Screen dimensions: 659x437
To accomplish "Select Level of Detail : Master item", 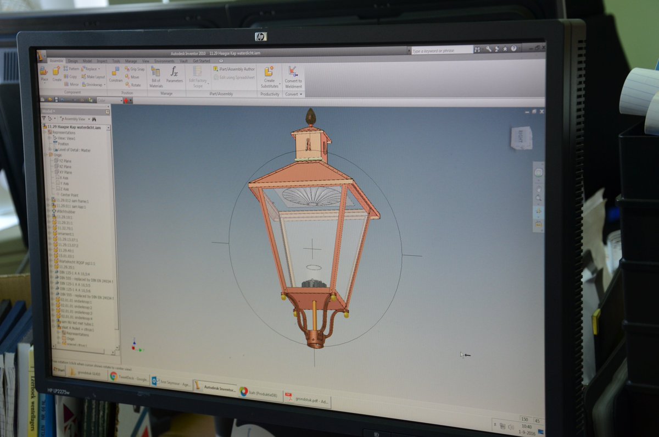I will click(x=73, y=150).
